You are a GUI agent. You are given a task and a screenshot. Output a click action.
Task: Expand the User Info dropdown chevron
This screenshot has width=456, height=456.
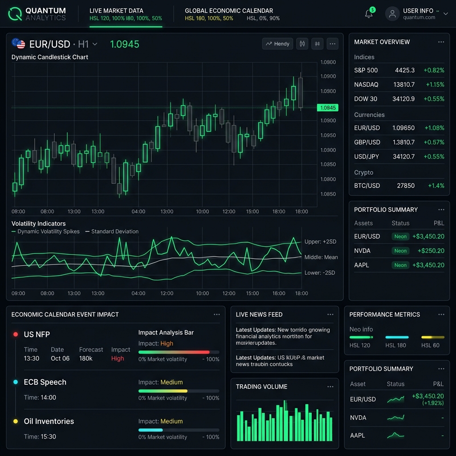coord(445,14)
